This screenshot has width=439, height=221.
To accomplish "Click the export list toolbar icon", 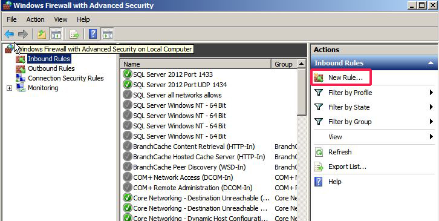I will pyautogui.click(x=74, y=35).
